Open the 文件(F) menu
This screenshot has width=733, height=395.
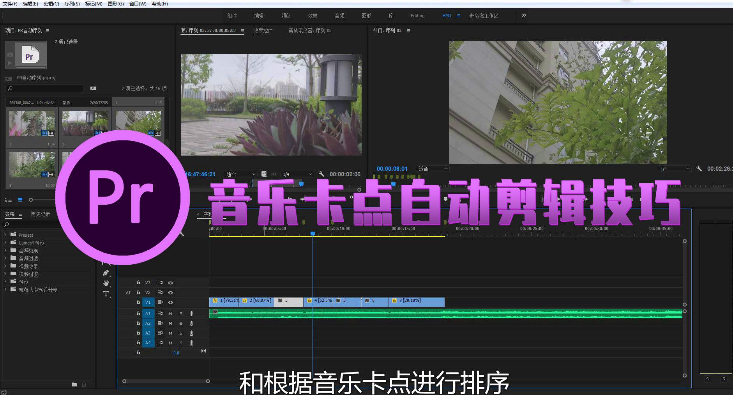(x=10, y=4)
